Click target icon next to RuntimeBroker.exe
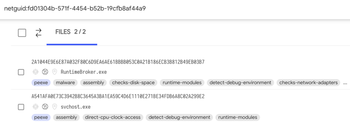This screenshot has width=350, height=124. coord(35,72)
